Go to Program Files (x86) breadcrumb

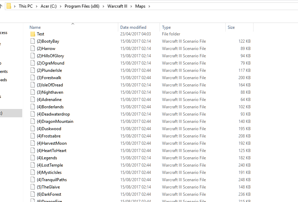[82, 6]
